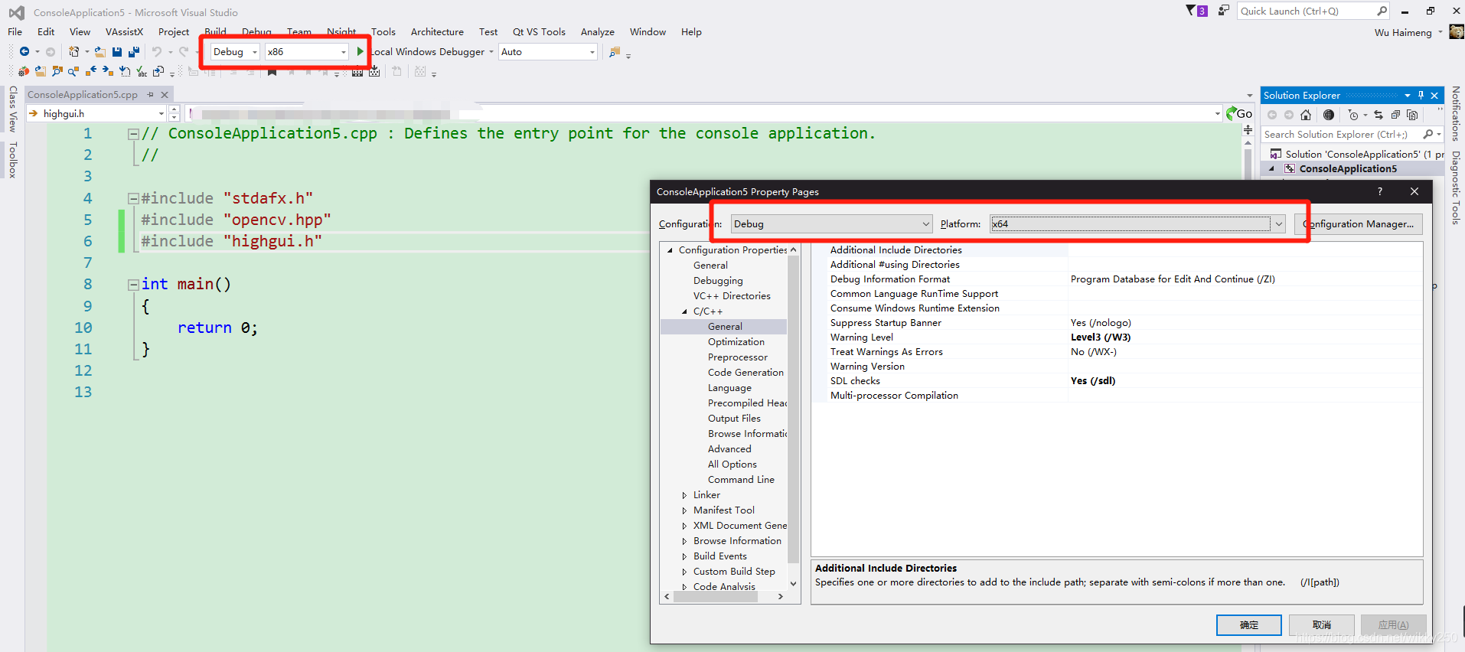Expand the Linker tree node
1465x652 pixels.
click(x=685, y=495)
